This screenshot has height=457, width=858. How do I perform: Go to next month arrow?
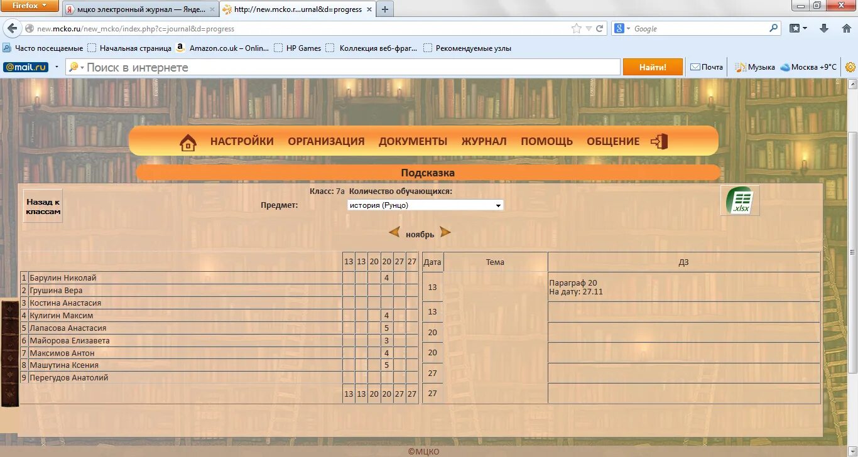tap(445, 233)
